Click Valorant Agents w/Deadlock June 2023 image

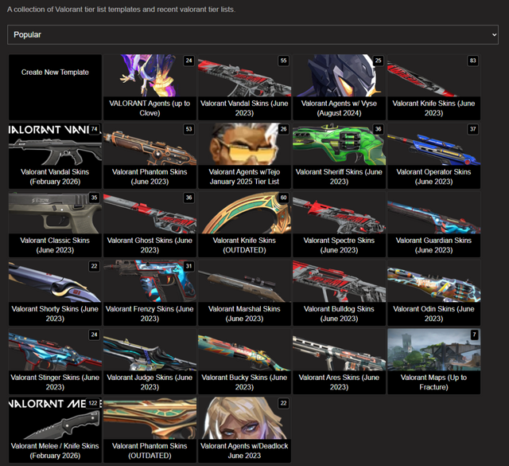point(244,418)
